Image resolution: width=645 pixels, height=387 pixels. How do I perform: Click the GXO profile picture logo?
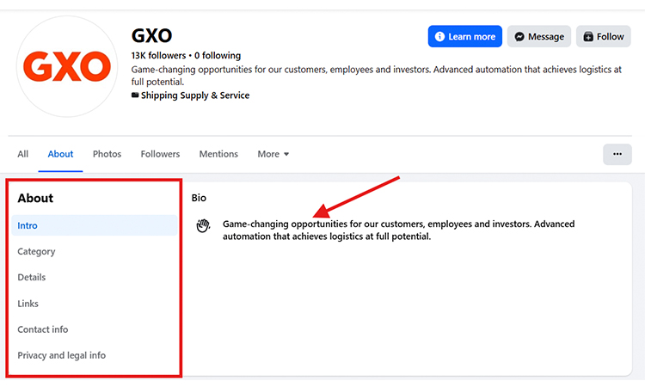pos(66,66)
